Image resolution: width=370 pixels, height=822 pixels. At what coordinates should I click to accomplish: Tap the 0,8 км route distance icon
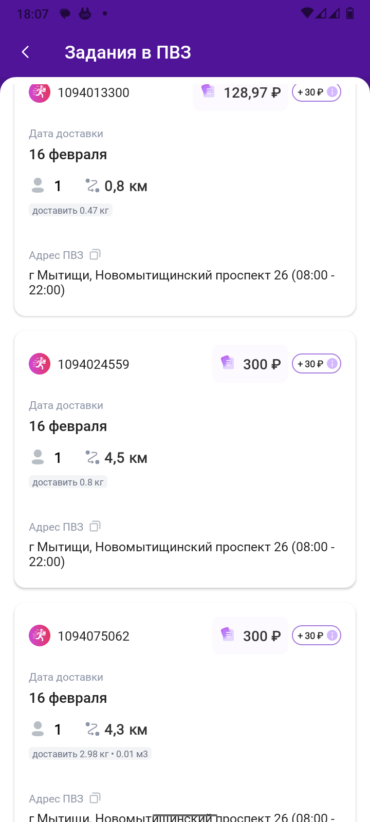tap(92, 186)
